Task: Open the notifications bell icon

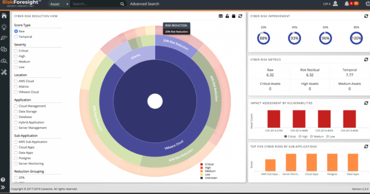Action: (347, 4)
